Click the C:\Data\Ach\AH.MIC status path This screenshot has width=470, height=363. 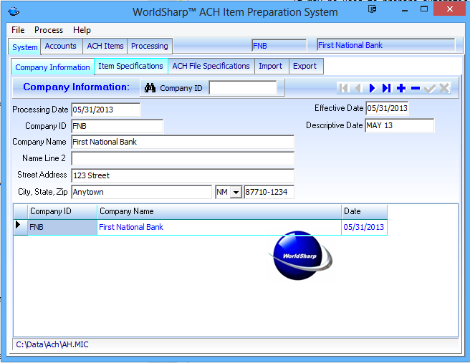(52, 344)
